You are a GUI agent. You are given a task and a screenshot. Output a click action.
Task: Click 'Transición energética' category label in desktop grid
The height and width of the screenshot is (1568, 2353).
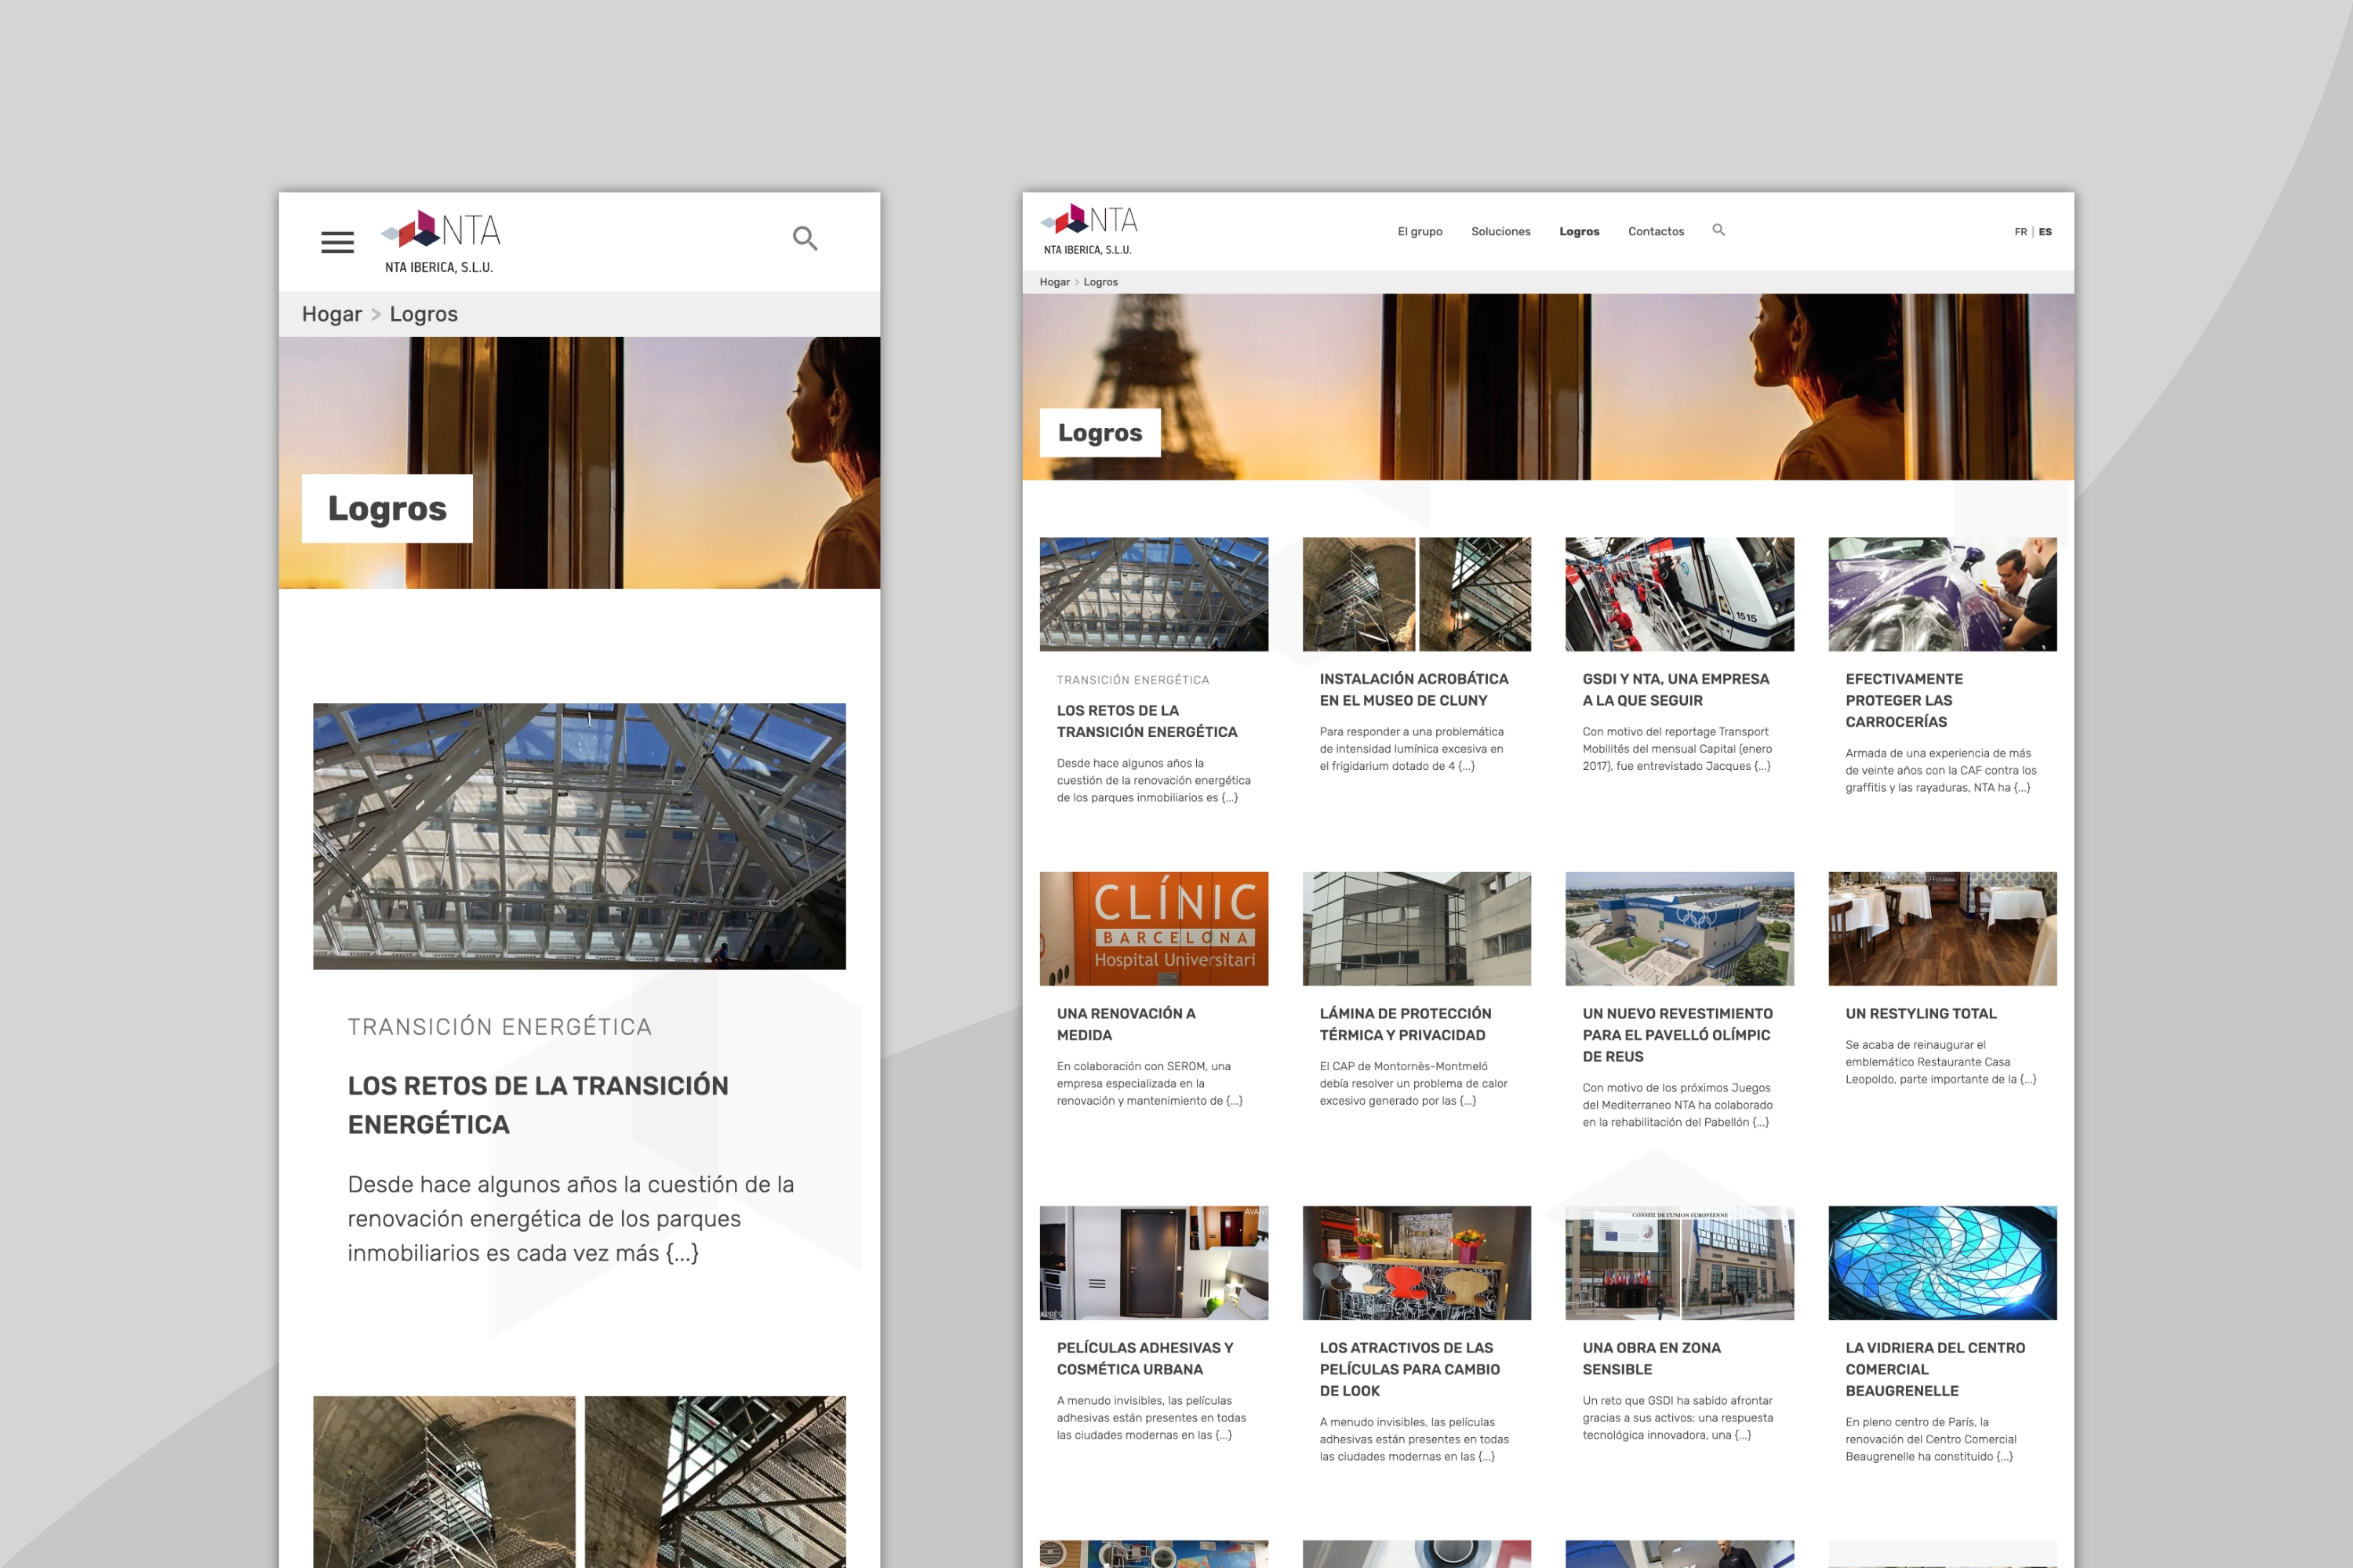coord(1133,680)
